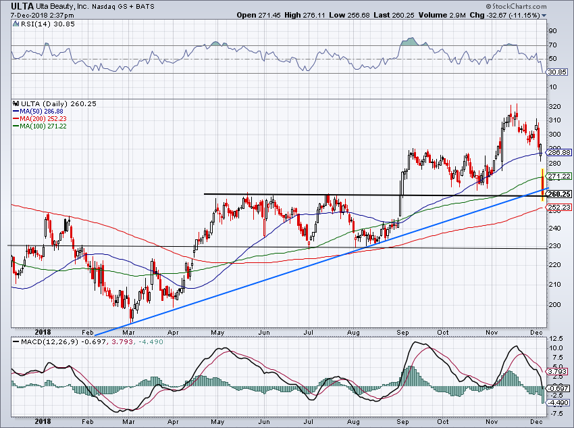Image resolution: width=574 pixels, height=428 pixels.
Task: Click the Ulta Beauty, Inc. company name
Action: (62, 7)
